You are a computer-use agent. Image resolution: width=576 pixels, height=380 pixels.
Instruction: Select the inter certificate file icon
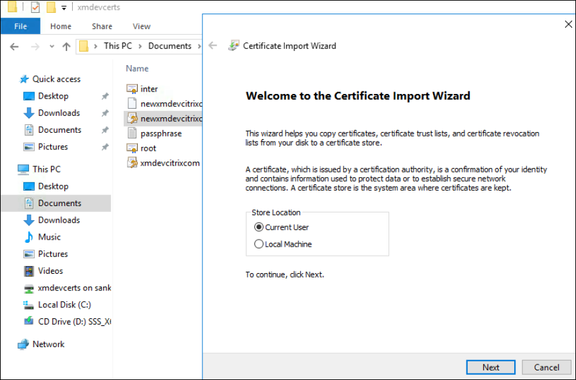tap(131, 89)
